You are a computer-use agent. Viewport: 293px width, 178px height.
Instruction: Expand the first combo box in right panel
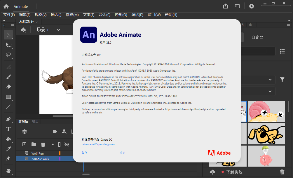[x=270, y=80]
